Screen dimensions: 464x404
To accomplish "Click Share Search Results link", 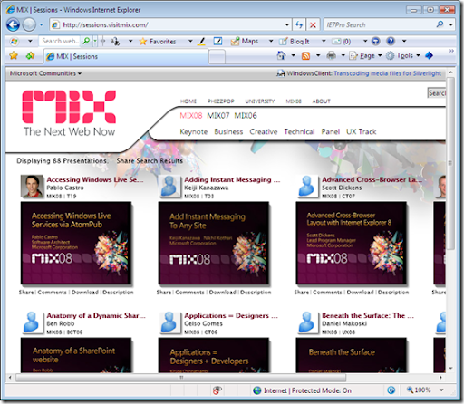I will pyautogui.click(x=150, y=161).
